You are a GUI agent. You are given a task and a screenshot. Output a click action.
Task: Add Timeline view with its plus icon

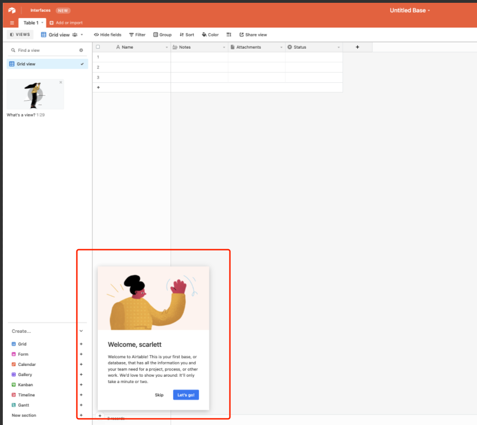click(81, 395)
